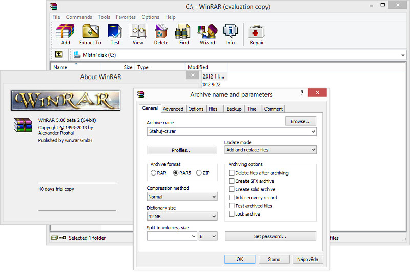The height and width of the screenshot is (272, 410).
Task: Click the Nápověda help button
Action: click(x=308, y=259)
